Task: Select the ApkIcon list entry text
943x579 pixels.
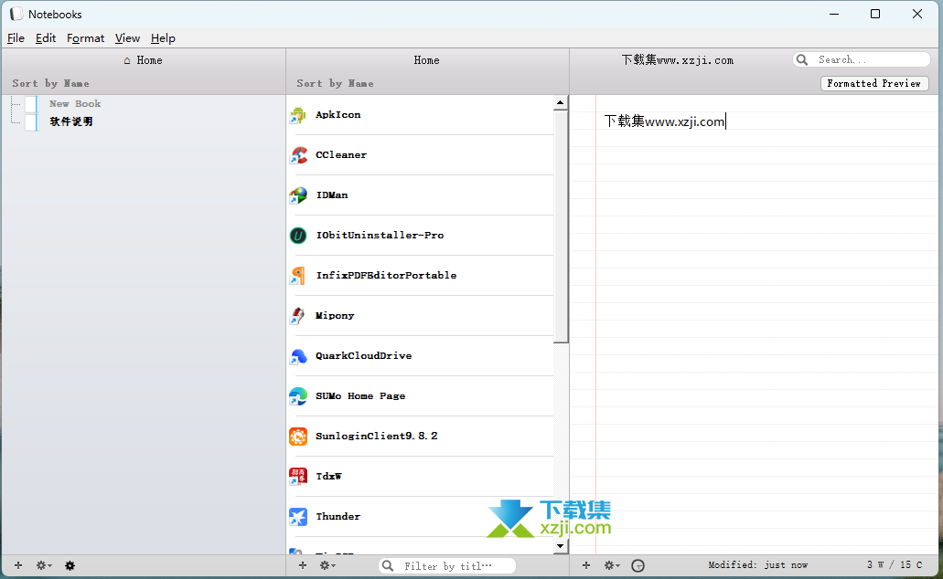Action: 338,115
